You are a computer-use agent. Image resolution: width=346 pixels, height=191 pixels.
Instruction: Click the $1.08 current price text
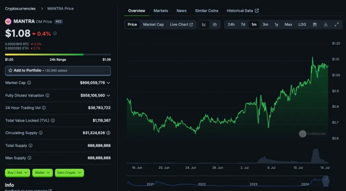click(18, 33)
